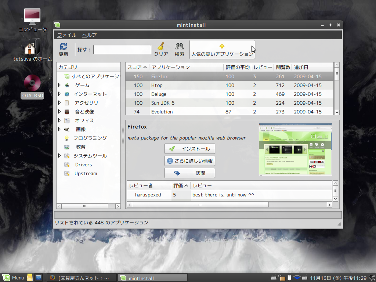Sort by アプリケーション column header
Viewport: 376px width, 282px height.
tap(186, 68)
